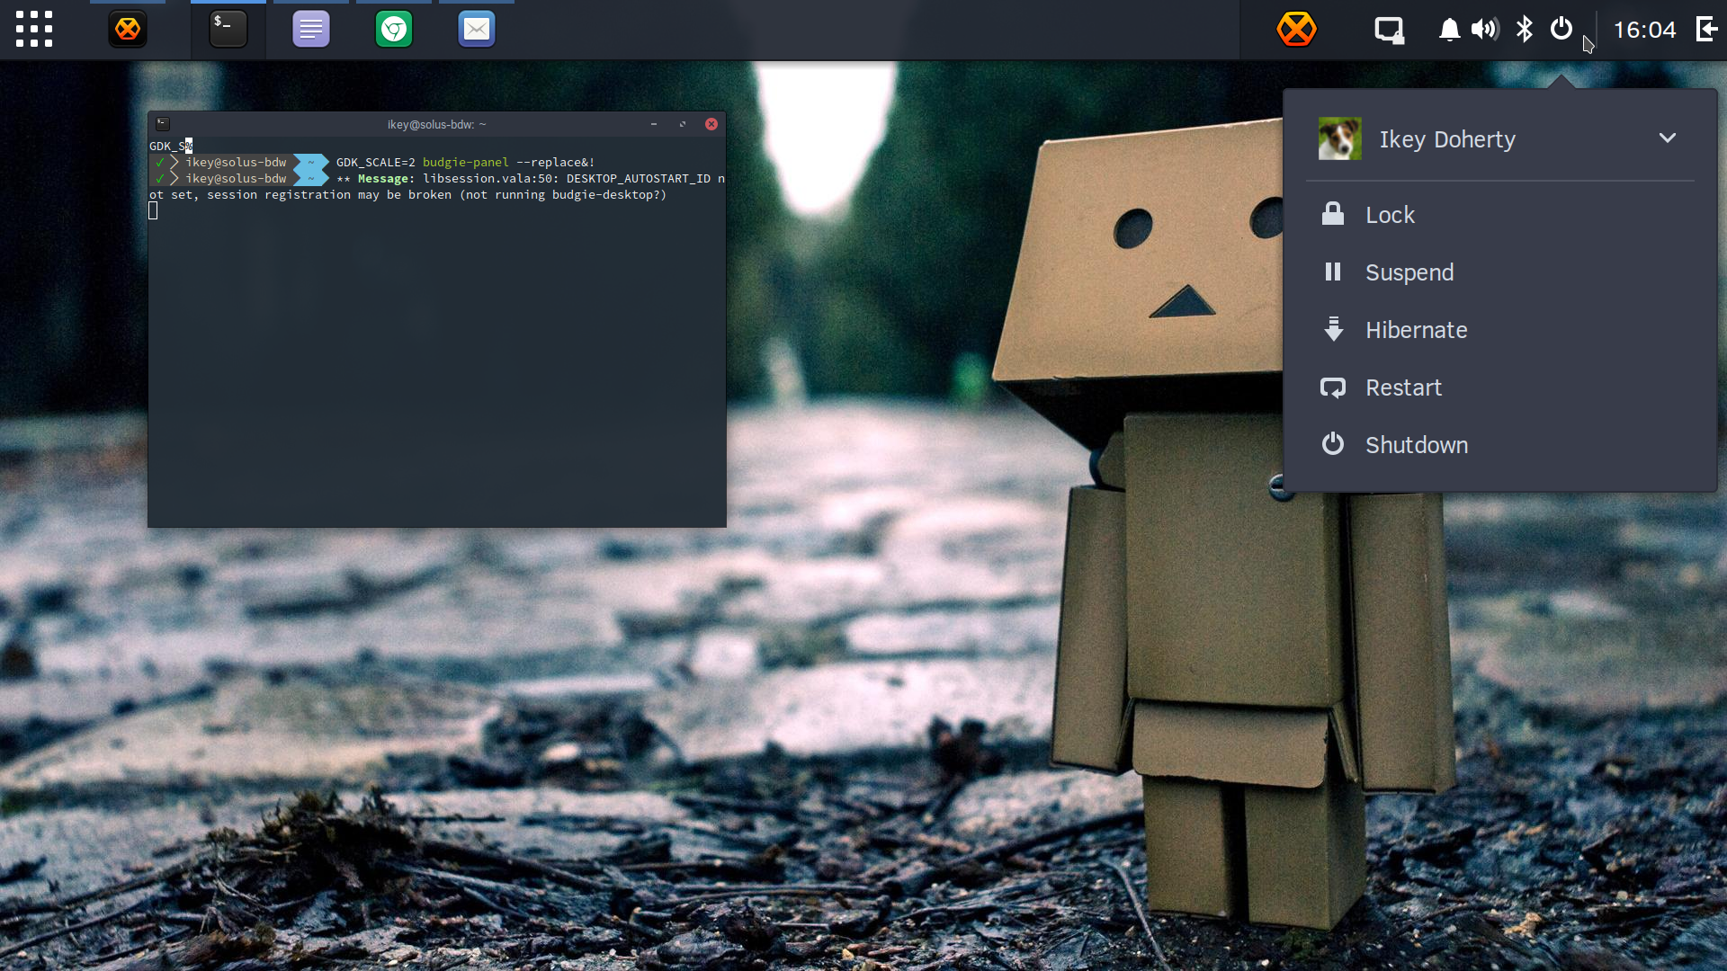
Task: Launch the orange Solus icon in task list
Action: point(128,30)
